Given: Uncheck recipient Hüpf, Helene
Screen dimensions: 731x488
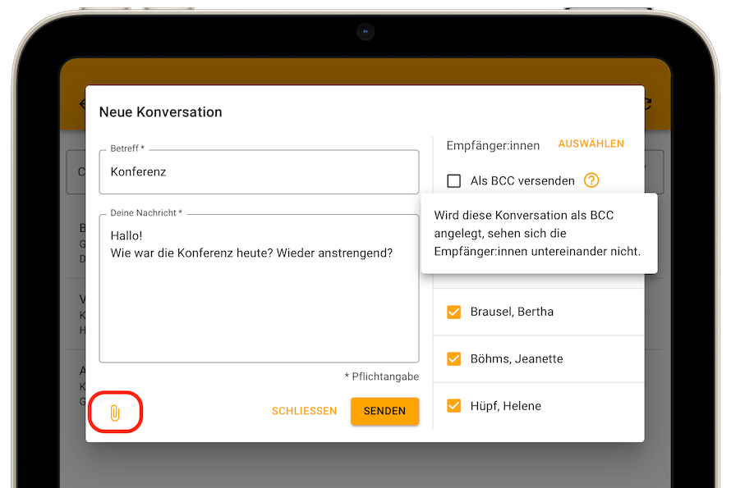Looking at the screenshot, I should click(x=453, y=406).
